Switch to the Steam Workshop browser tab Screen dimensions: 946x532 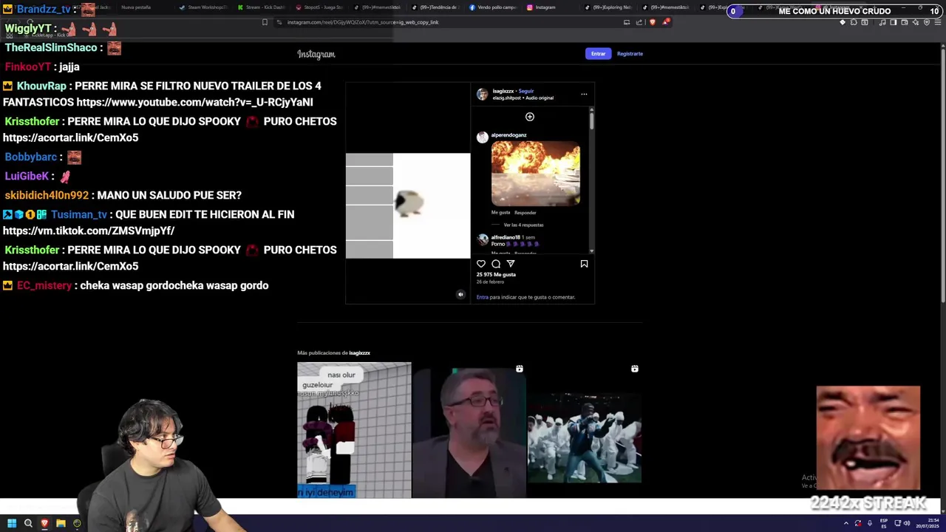[x=204, y=7]
